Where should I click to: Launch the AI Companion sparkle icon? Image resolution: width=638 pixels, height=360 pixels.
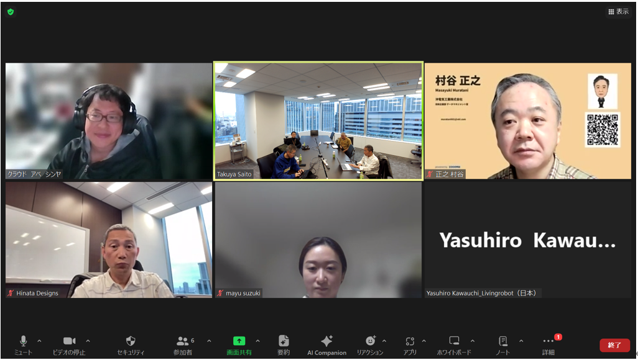click(x=326, y=341)
